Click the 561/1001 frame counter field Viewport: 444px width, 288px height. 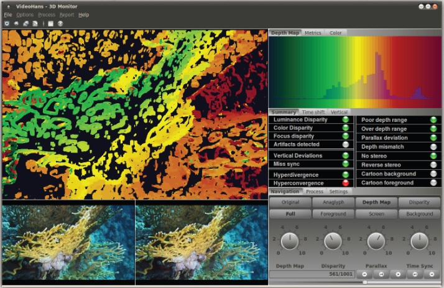click(312, 274)
